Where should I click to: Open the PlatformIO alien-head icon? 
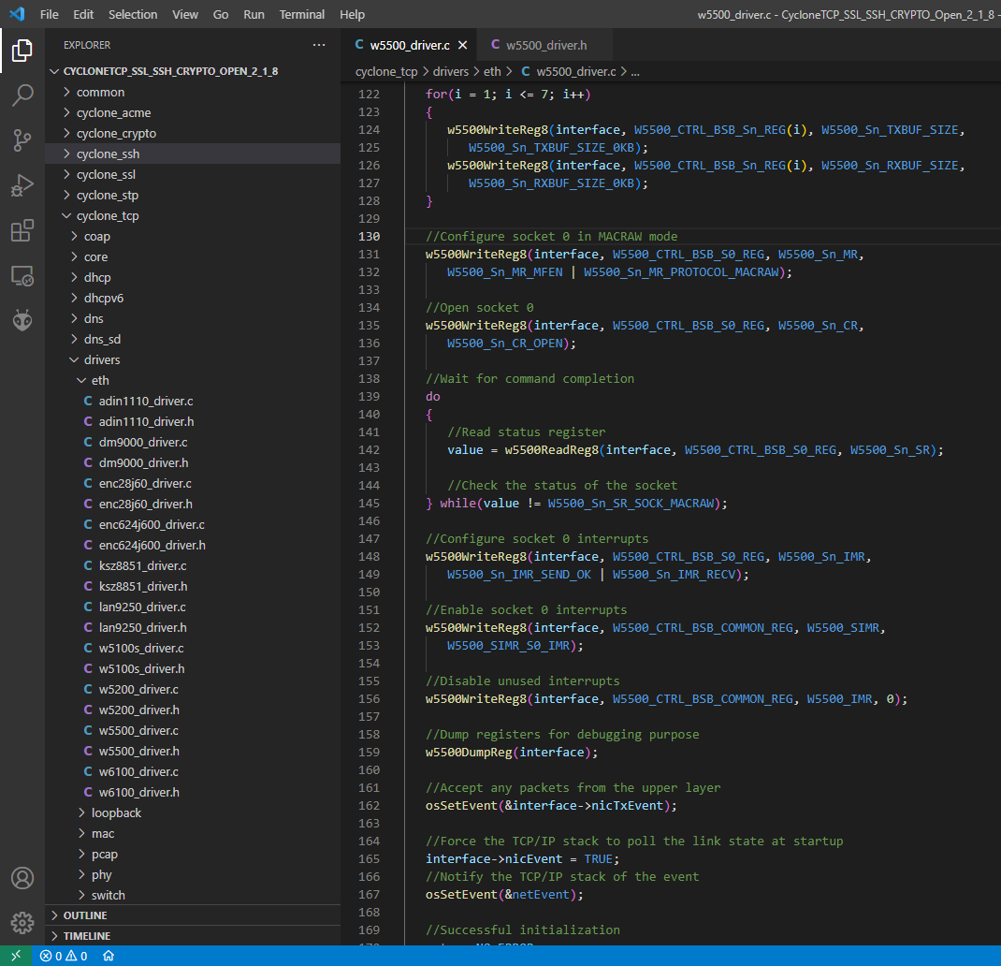click(22, 321)
